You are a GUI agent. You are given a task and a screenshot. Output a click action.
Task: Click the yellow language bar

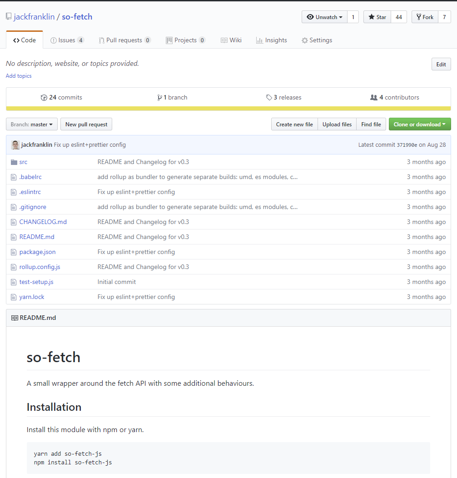pos(228,109)
